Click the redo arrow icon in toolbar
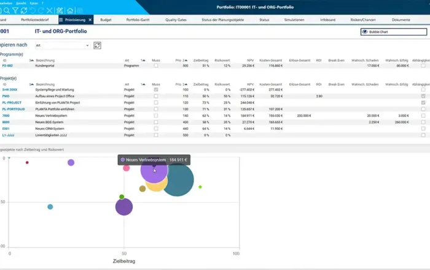The width and height of the screenshot is (430, 270). pyautogui.click(x=41, y=10)
